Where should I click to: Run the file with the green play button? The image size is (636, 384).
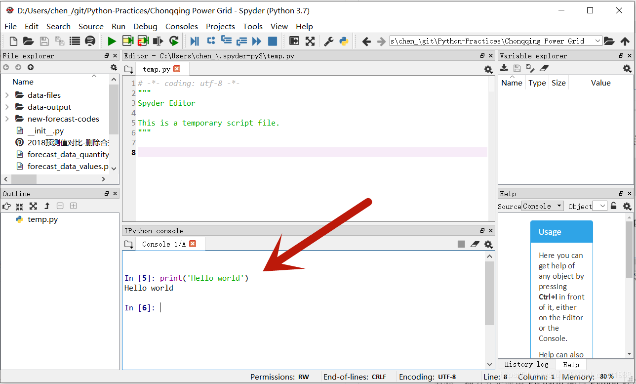112,41
